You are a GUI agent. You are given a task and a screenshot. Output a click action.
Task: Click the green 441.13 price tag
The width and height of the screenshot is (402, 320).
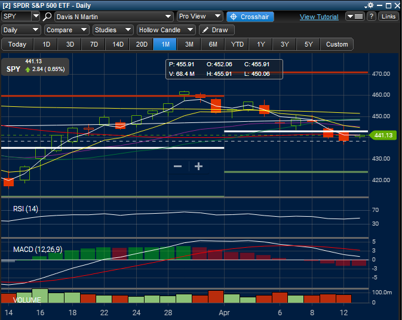pos(383,136)
